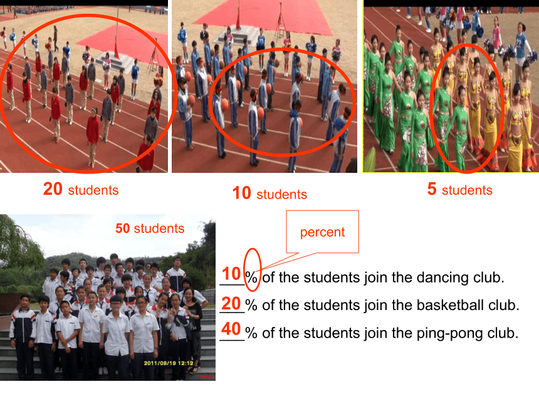Click the answer '40' on the blank
The image size is (539, 404).
point(231,329)
